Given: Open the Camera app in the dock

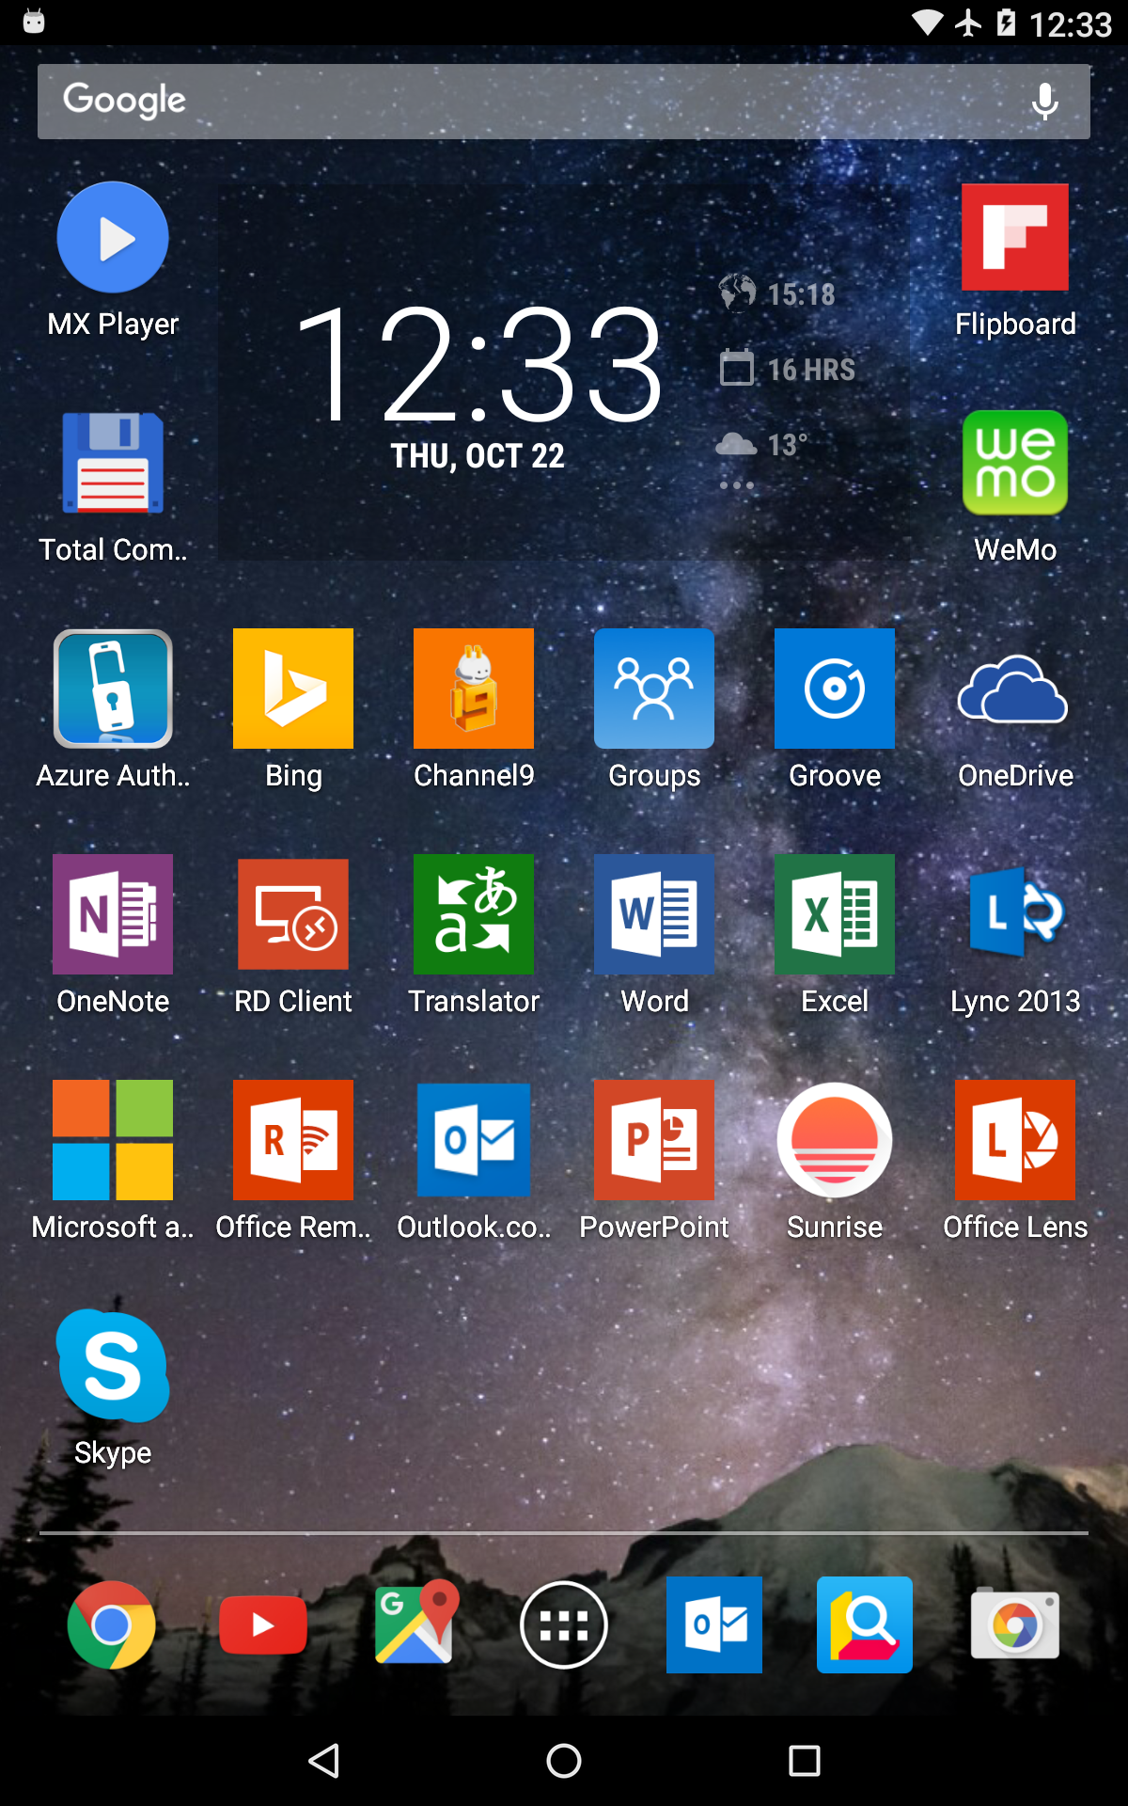Looking at the screenshot, I should click(x=1015, y=1624).
